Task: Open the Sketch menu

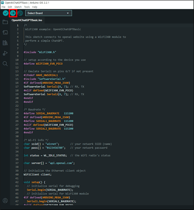Action: (18, 7)
